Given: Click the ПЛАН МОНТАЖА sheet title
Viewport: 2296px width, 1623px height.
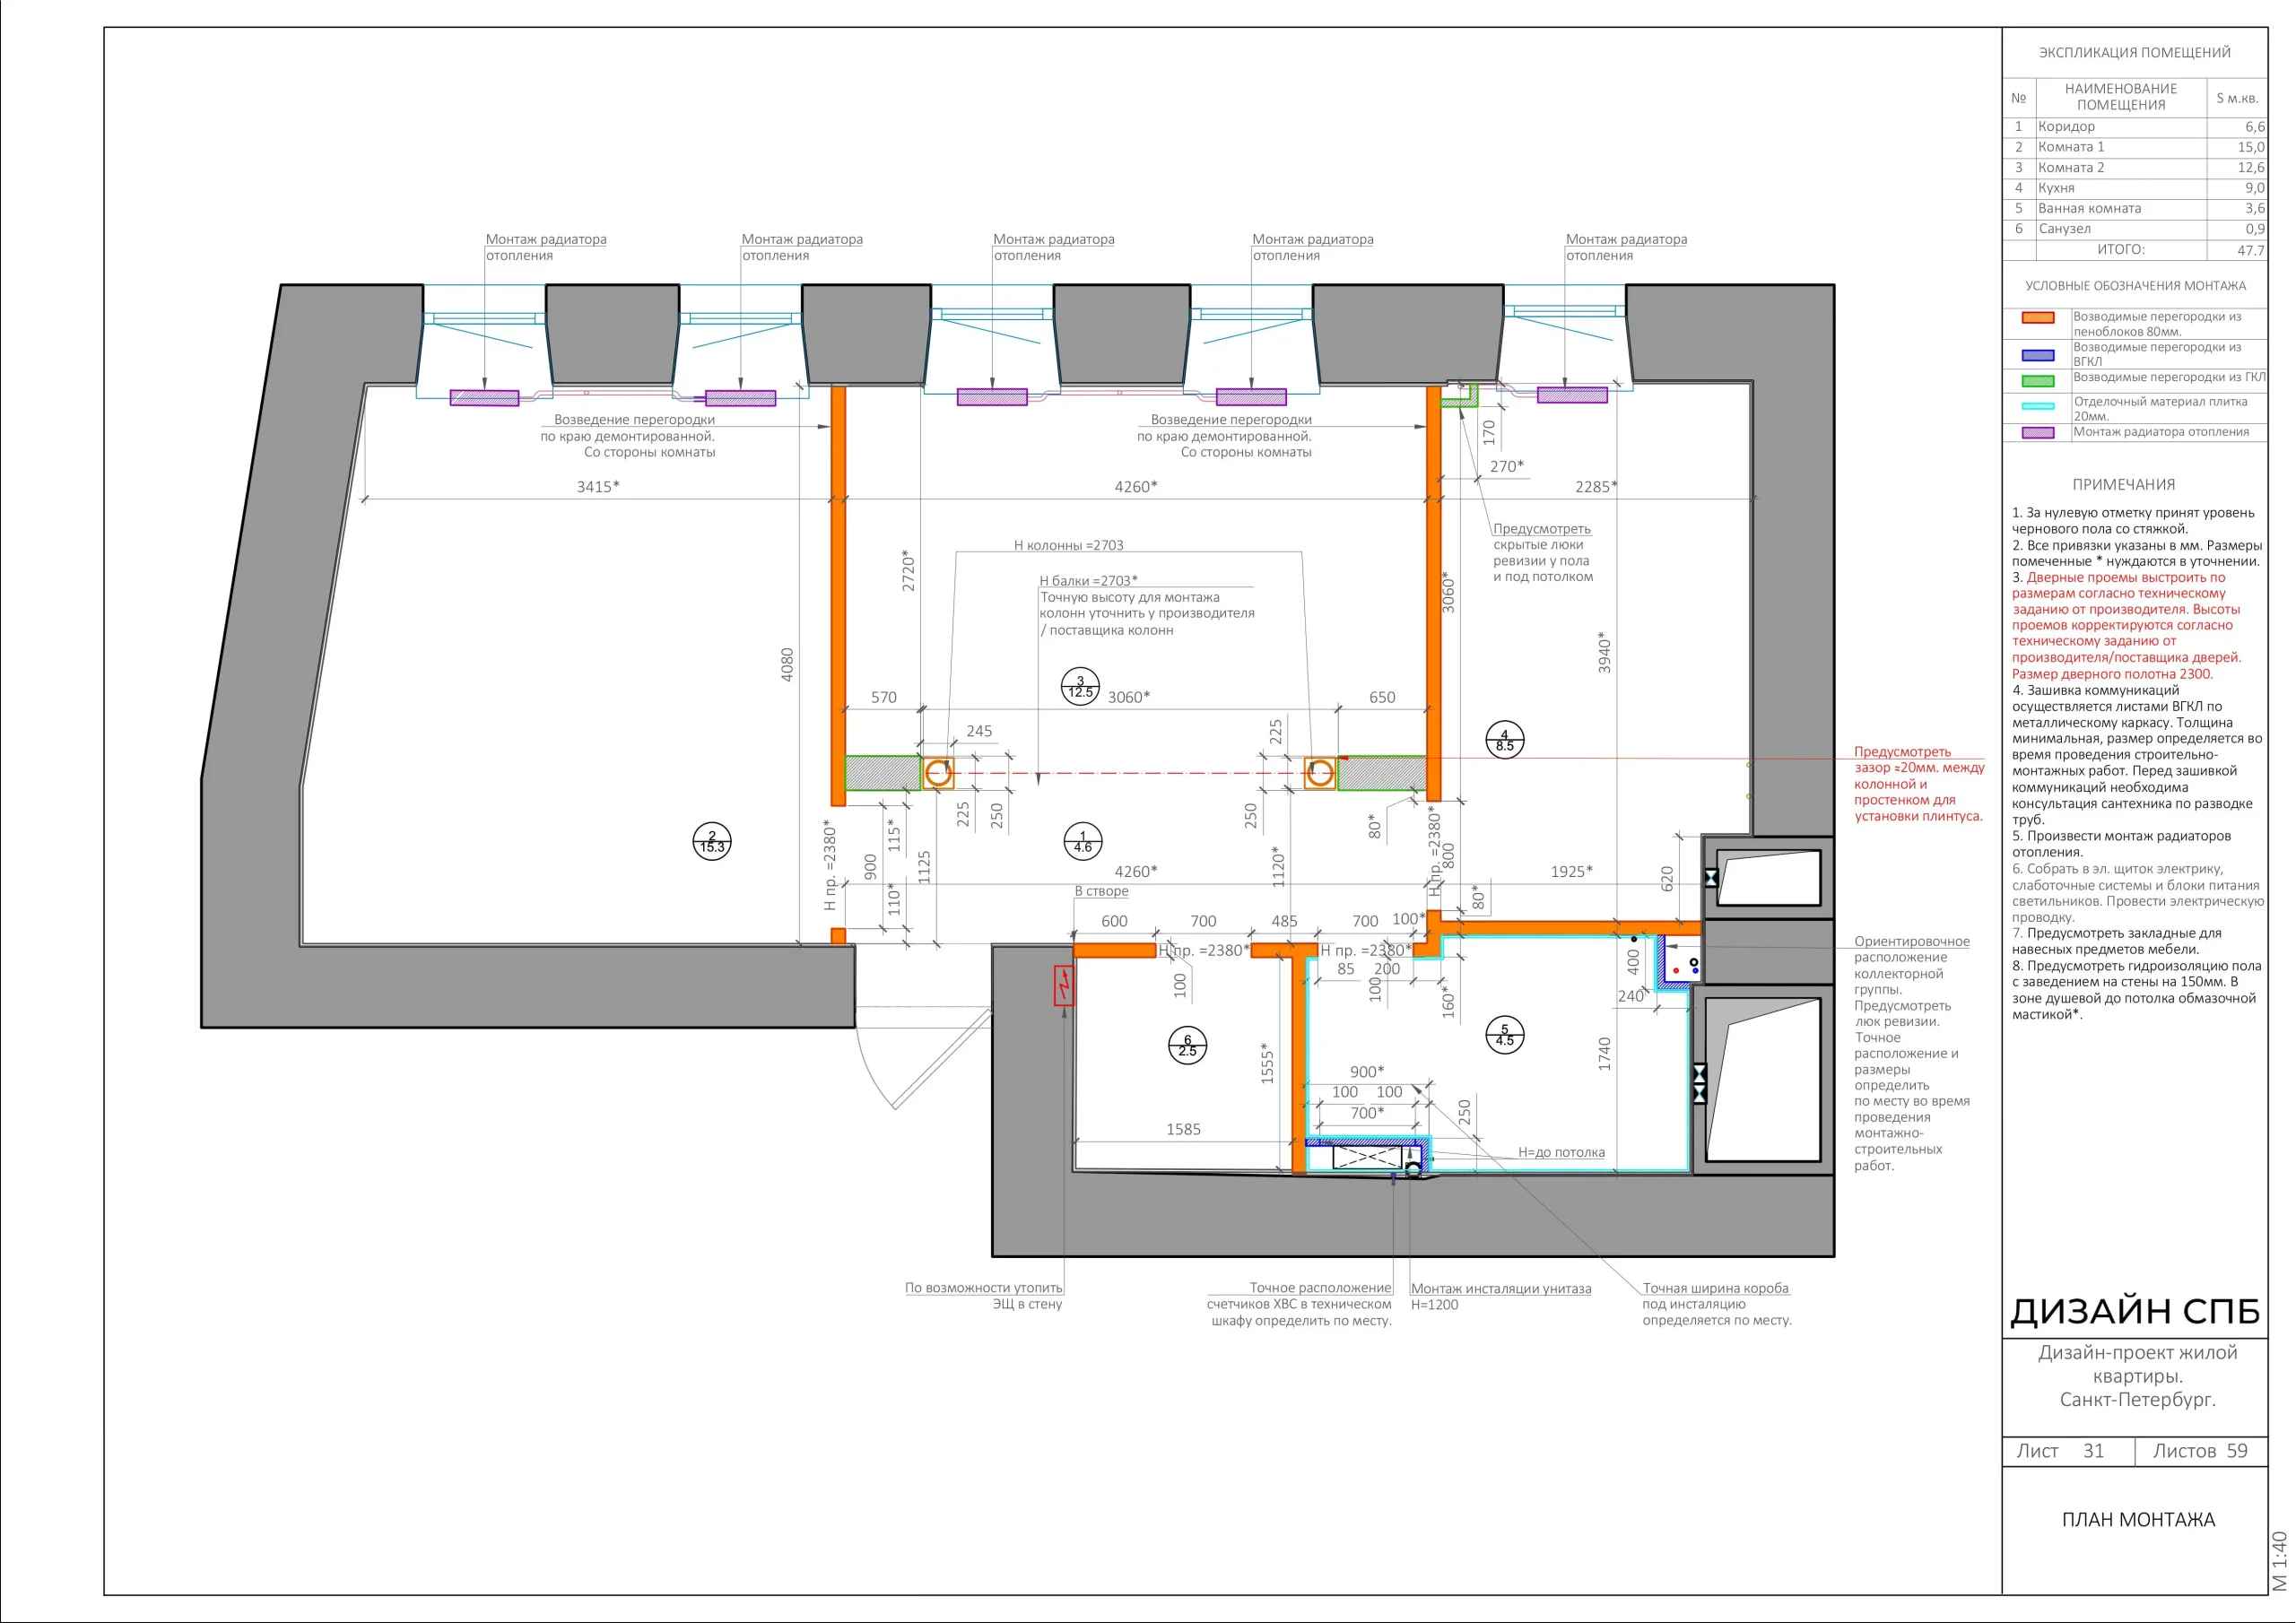Looking at the screenshot, I should coord(2138,1520).
